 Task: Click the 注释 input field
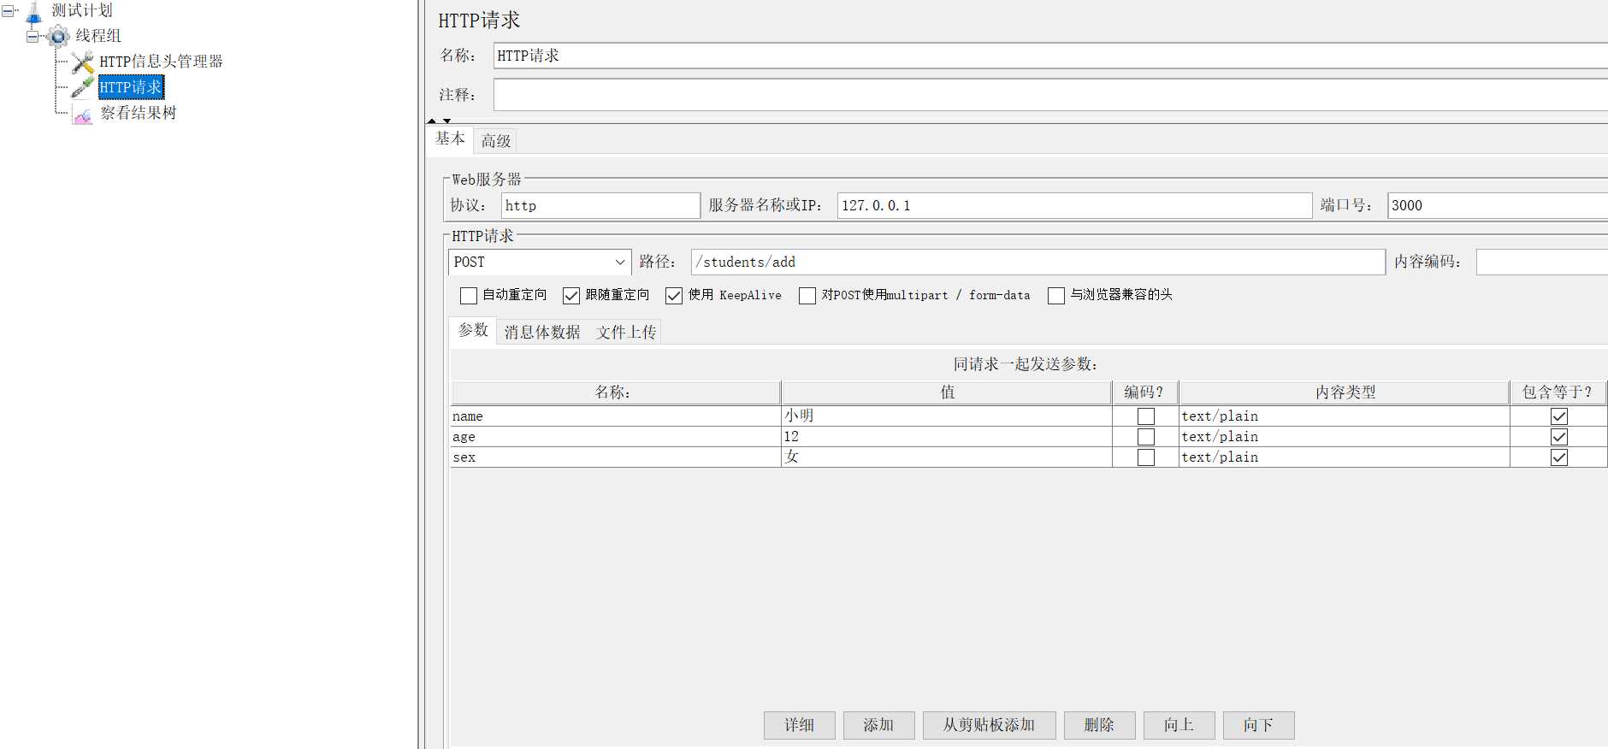click(1050, 95)
